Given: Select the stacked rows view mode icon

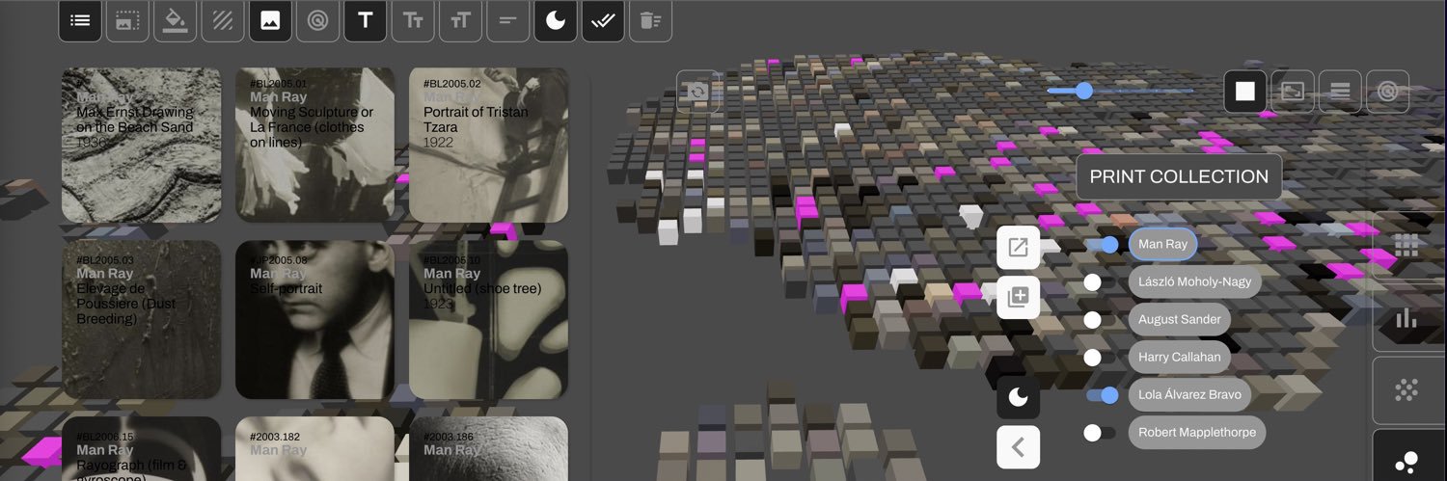Looking at the screenshot, I should tap(1340, 92).
